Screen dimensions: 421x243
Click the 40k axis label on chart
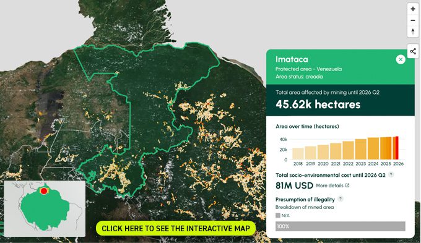tap(284, 140)
